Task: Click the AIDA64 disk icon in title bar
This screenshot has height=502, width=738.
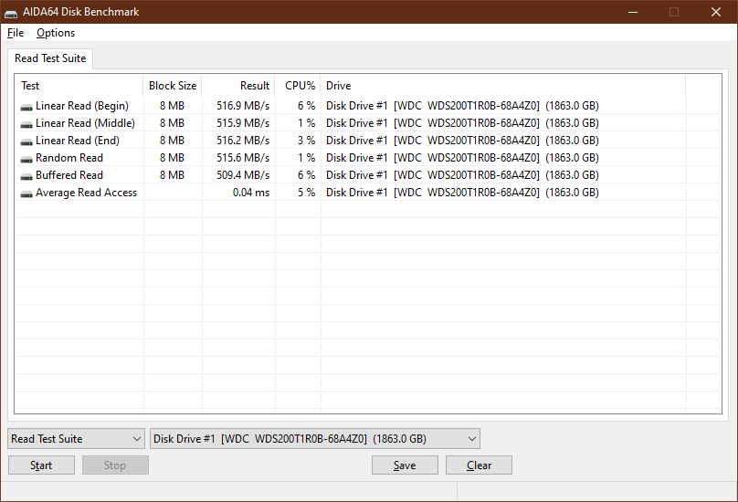Action: 11,13
